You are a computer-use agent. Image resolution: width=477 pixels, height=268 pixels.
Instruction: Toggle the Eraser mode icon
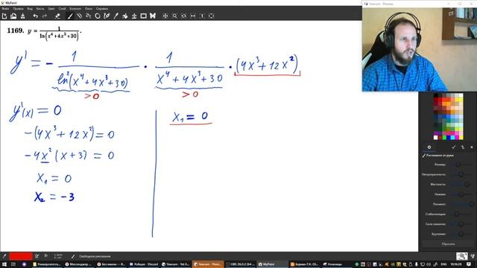57,16
